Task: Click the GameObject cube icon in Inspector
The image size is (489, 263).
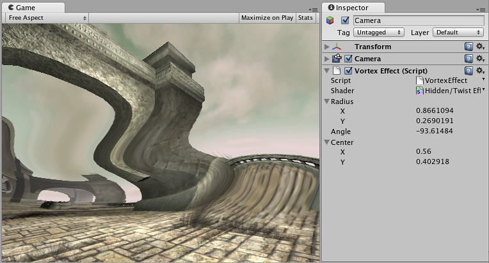Action: tap(330, 20)
